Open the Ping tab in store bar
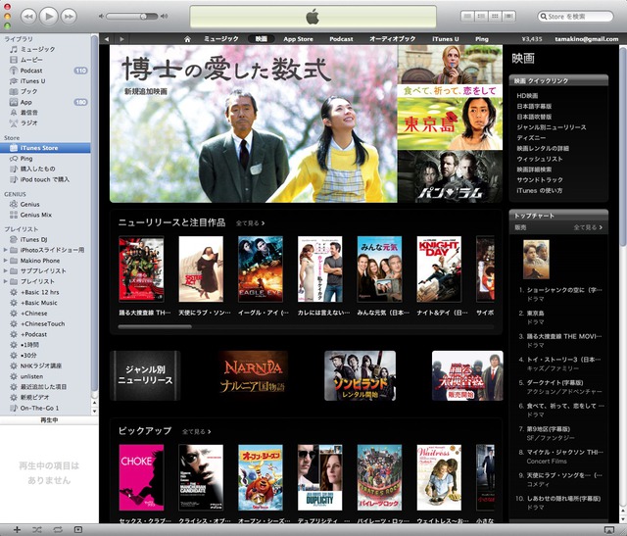 pyautogui.click(x=482, y=39)
